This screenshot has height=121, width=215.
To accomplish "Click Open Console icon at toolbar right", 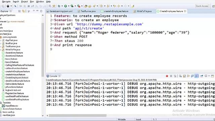I will coord(212,76).
